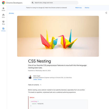Click the search magnifier icon

[33, 3]
